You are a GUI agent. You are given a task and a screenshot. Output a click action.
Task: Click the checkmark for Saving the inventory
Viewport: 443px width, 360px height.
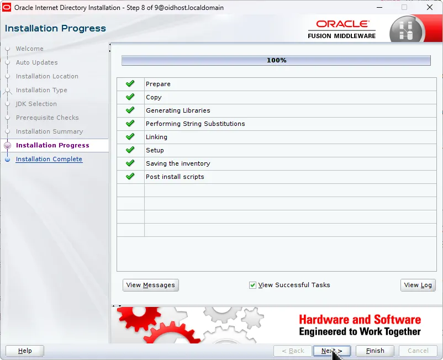point(130,163)
